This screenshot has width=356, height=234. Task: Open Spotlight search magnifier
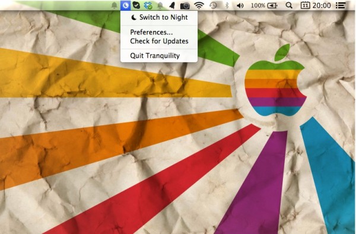pyautogui.click(x=289, y=5)
